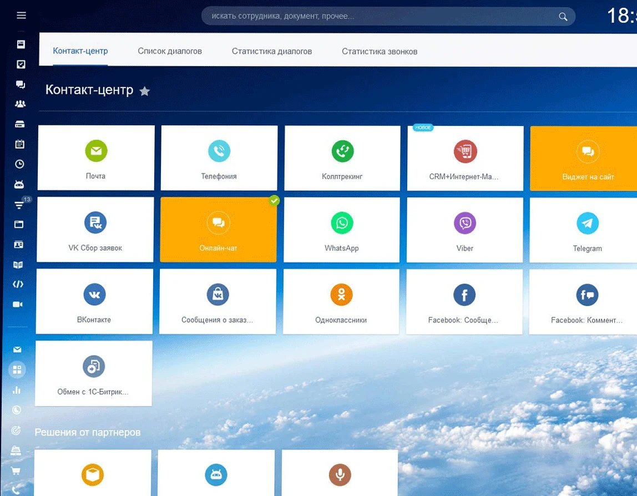Screen dimensions: 637x496
Task: Click the Facebook: Сообщения icon
Action: pos(464,295)
